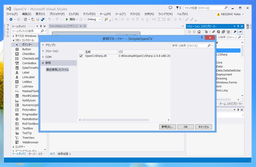
Task: Click the Navigate Backward toolbar icon
Action: coord(11,19)
